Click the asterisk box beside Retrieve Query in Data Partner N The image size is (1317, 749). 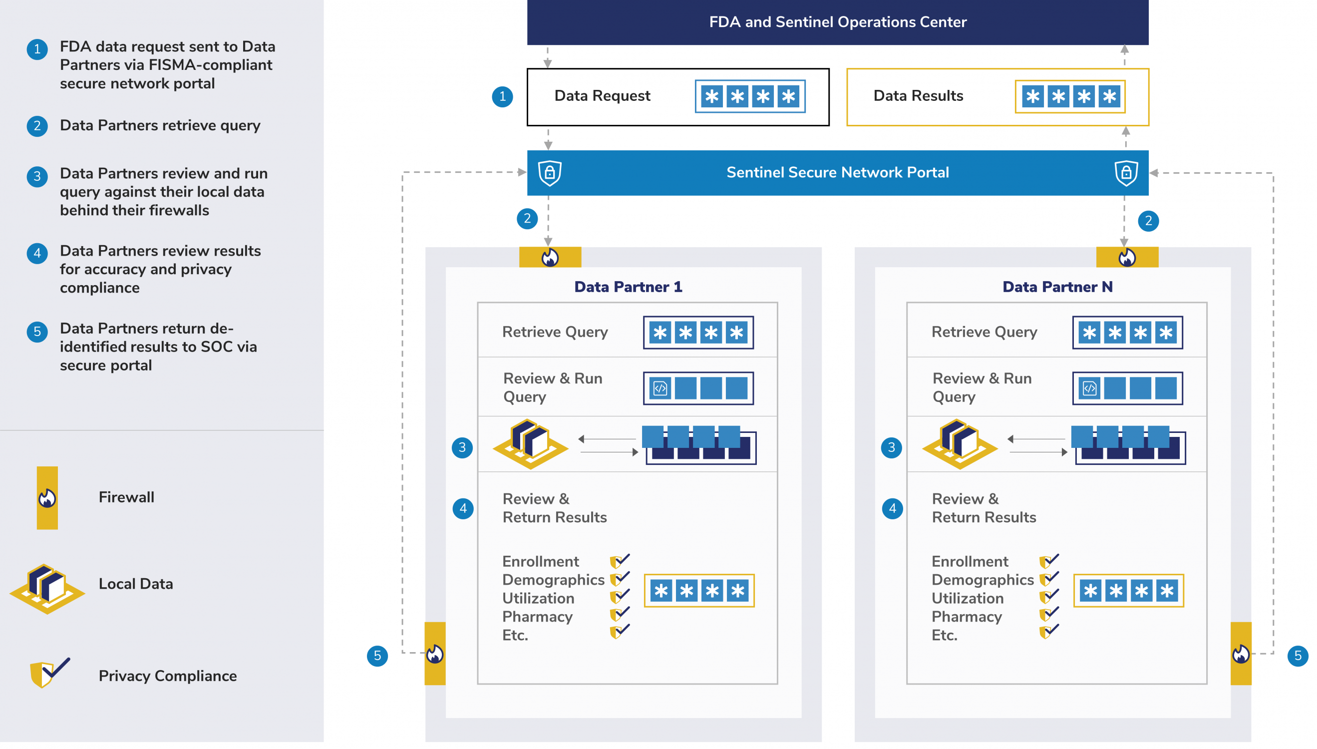point(1128,333)
